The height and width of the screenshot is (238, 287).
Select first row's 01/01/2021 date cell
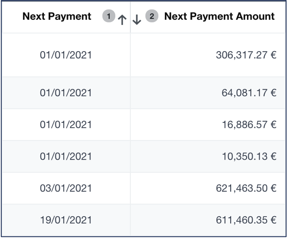click(66, 55)
